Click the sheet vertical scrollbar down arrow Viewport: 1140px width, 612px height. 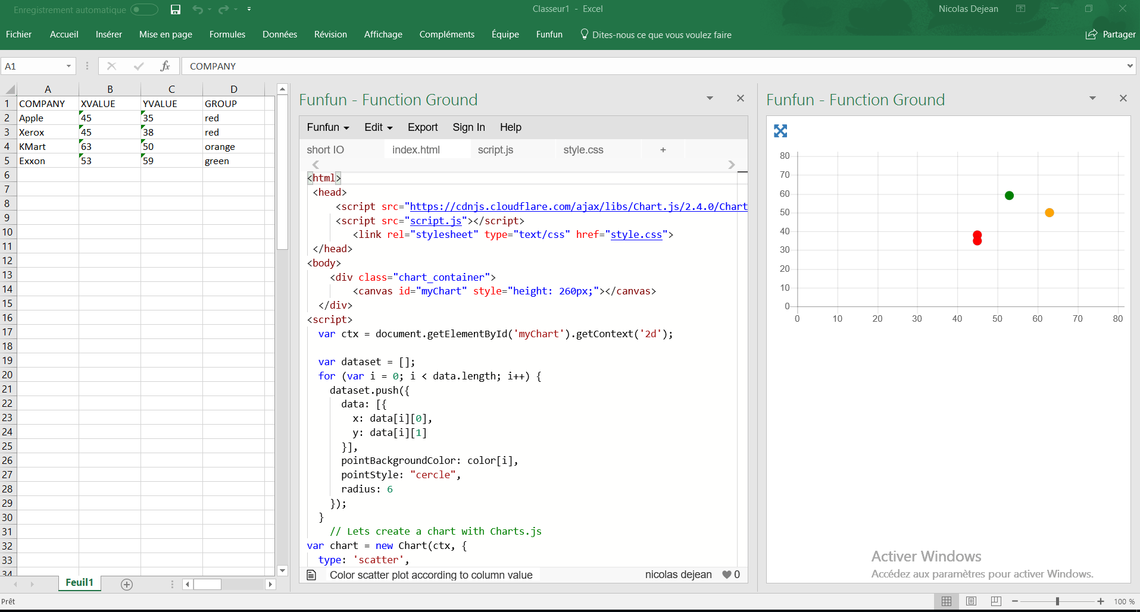283,570
